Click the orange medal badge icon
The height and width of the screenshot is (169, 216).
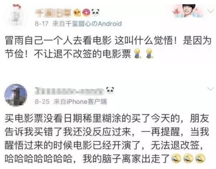(x=77, y=12)
